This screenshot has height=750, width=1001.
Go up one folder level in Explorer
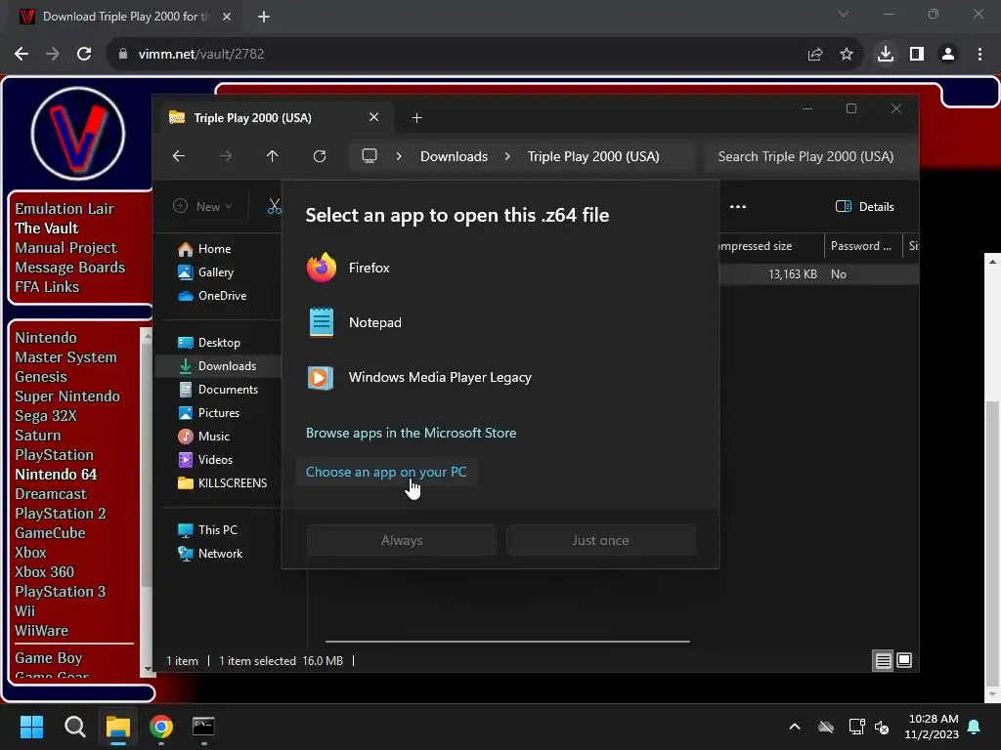coord(273,156)
